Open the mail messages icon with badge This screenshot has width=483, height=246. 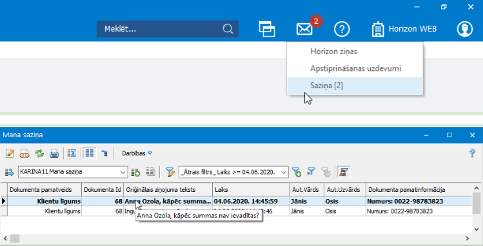point(304,29)
